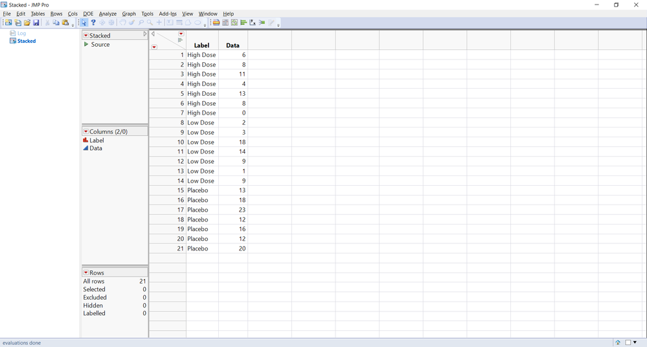Open Fit Model arrow toolbar icon
647x347 pixels.
(x=262, y=23)
